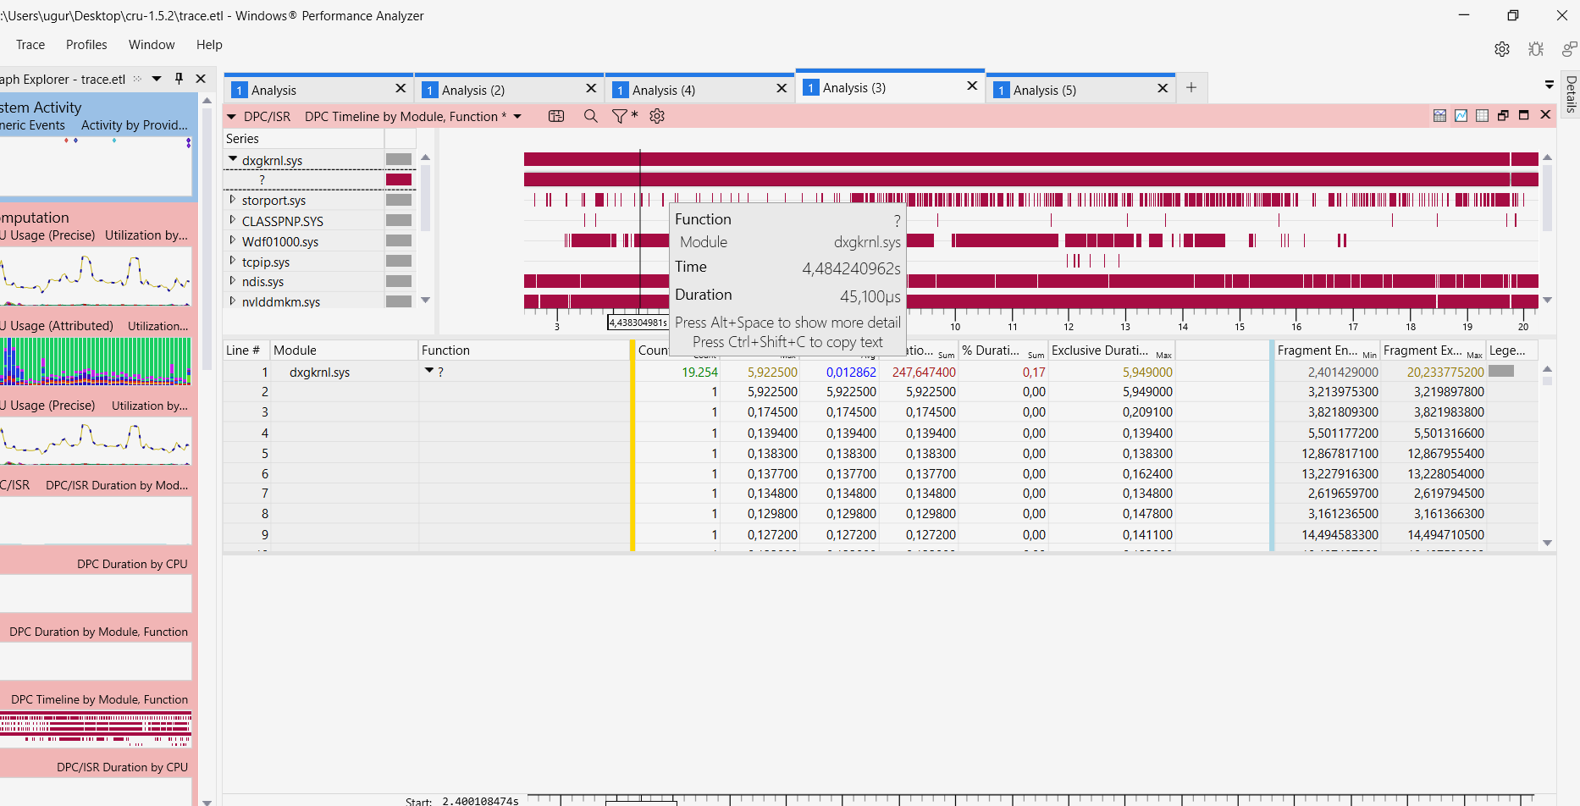Toggle Wdf01000.sys series visibility box

click(x=399, y=240)
